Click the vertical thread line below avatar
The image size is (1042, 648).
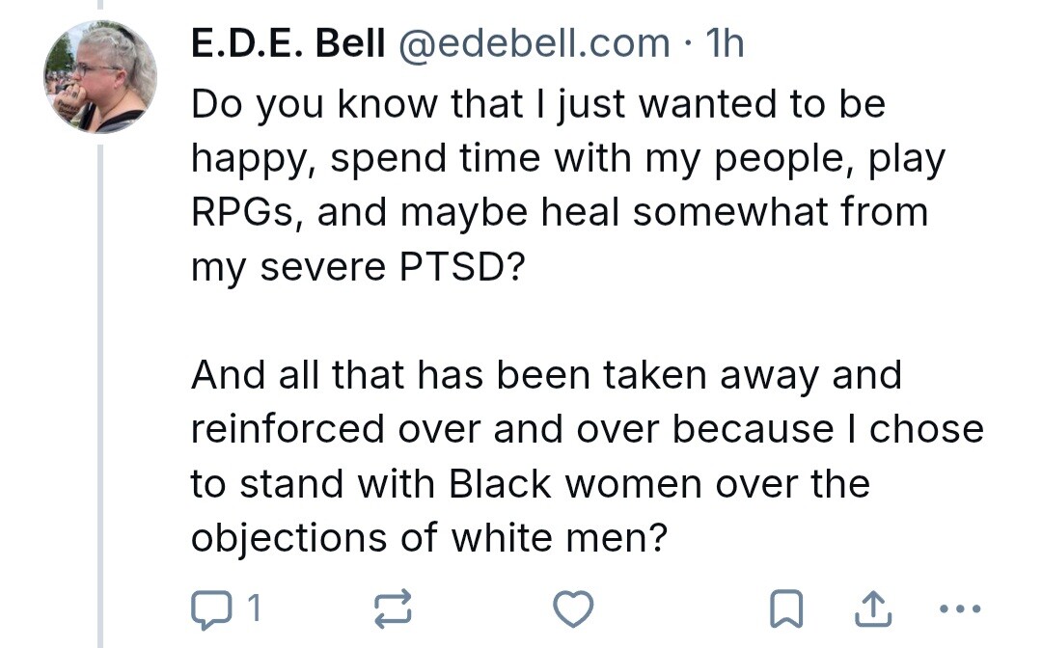point(100,386)
